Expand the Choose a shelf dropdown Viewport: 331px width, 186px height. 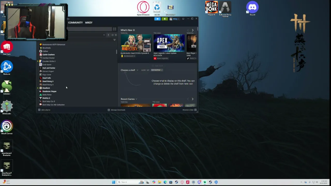[x=129, y=70]
